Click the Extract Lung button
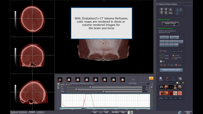Image resolution: width=203 pixels, height=114 pixels. click(171, 42)
